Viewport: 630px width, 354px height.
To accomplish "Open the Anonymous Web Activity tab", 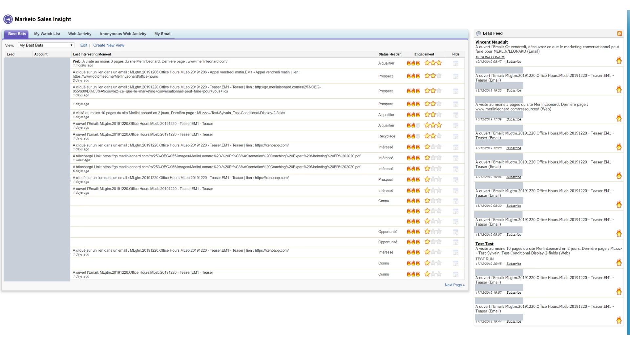I will tap(123, 34).
